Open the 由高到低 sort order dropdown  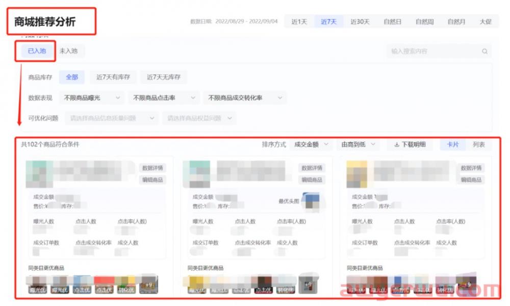358,145
